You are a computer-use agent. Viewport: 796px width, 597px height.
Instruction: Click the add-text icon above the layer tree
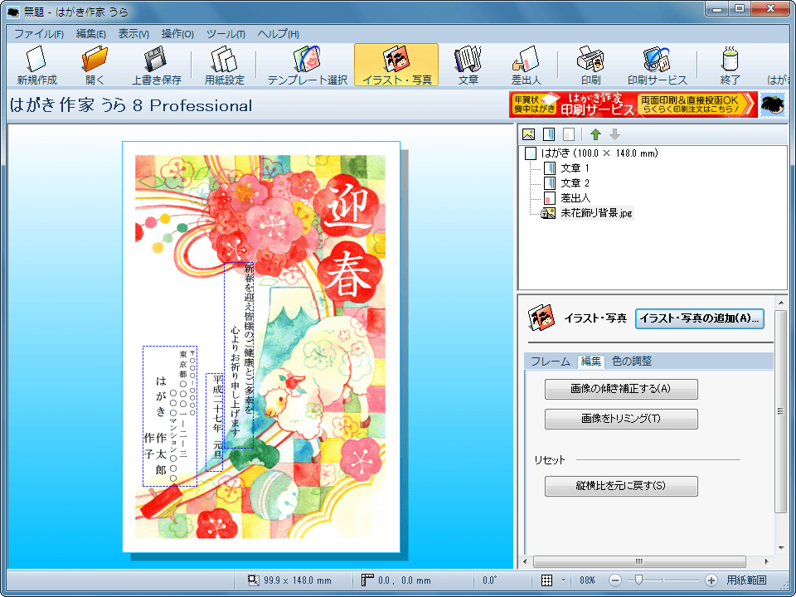click(x=549, y=134)
